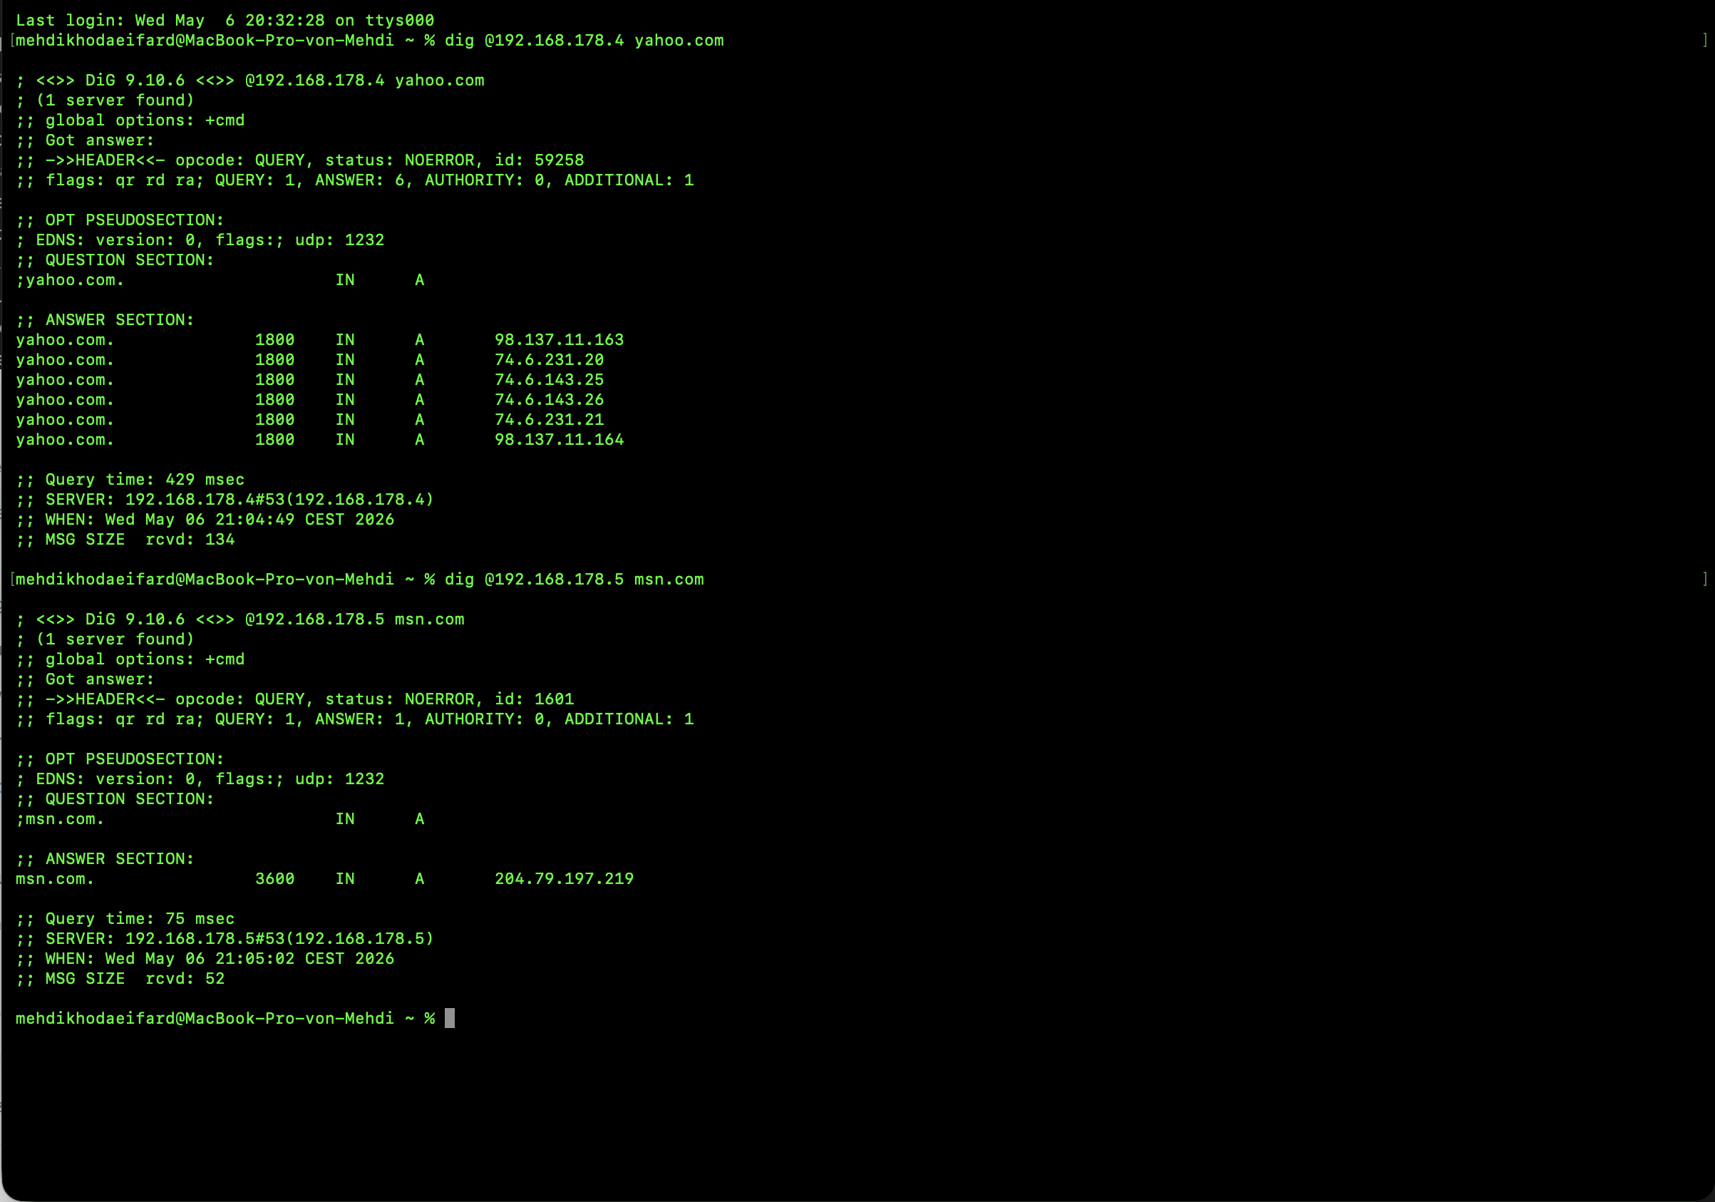Click IP address 204.79.197.219
This screenshot has width=1715, height=1202.
click(564, 879)
